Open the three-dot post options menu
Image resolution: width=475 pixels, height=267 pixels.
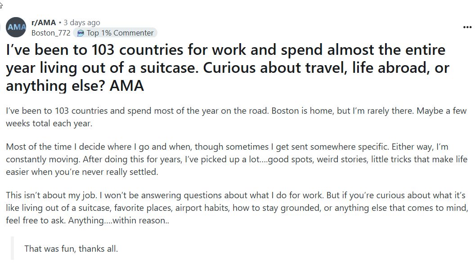pos(467,27)
